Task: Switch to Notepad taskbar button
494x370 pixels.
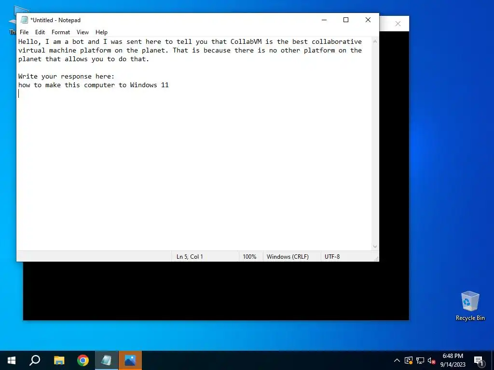Action: 107,360
